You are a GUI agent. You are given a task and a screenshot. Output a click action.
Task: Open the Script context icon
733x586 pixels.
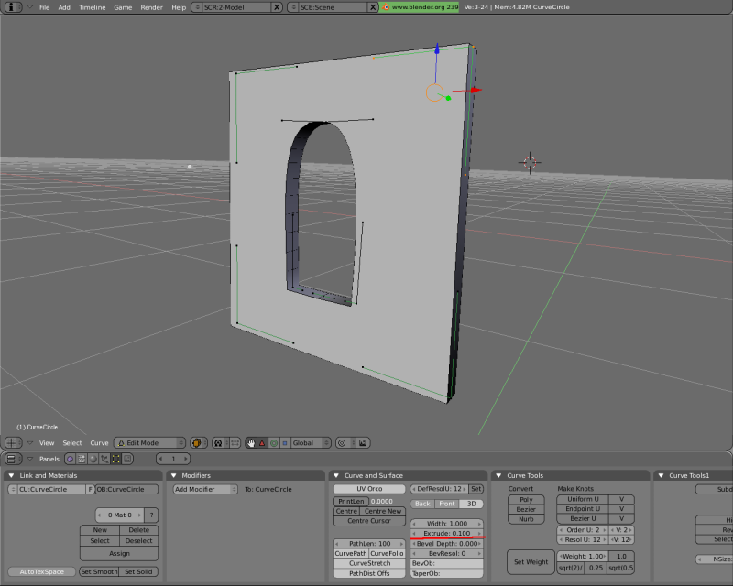[x=82, y=459]
